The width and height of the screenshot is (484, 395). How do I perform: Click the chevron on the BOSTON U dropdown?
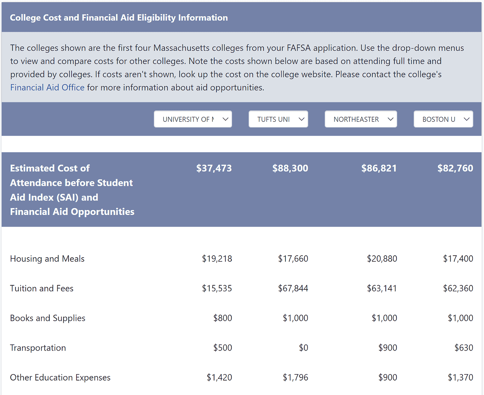467,119
